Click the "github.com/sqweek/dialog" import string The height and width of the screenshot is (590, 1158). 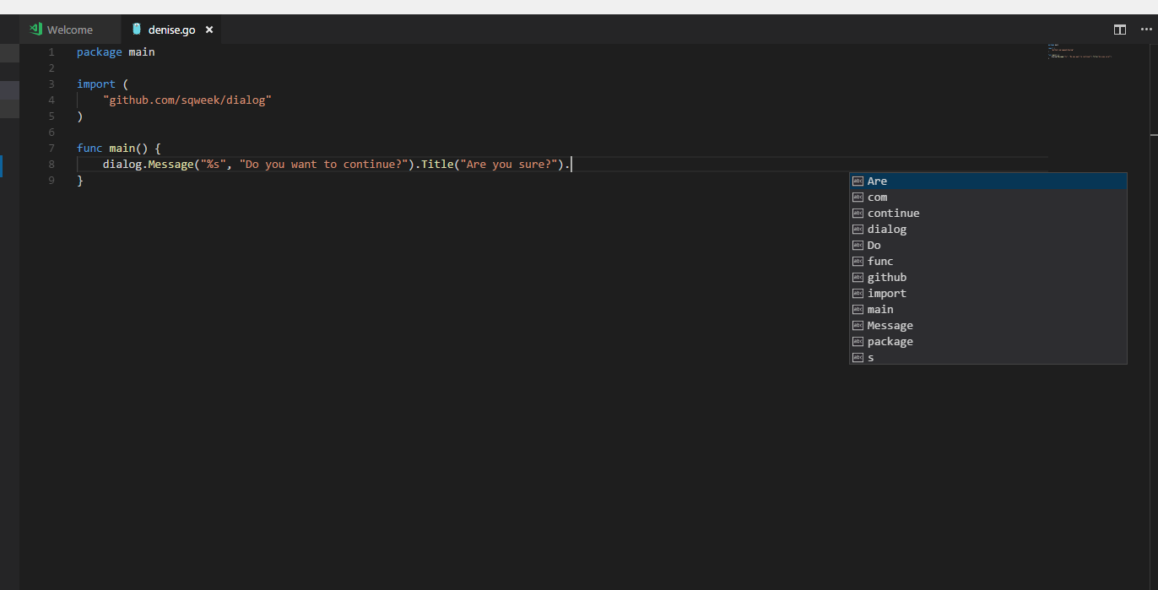[187, 100]
